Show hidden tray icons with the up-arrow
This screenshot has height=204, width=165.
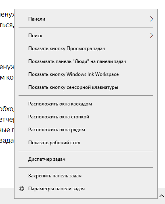pos(162,196)
